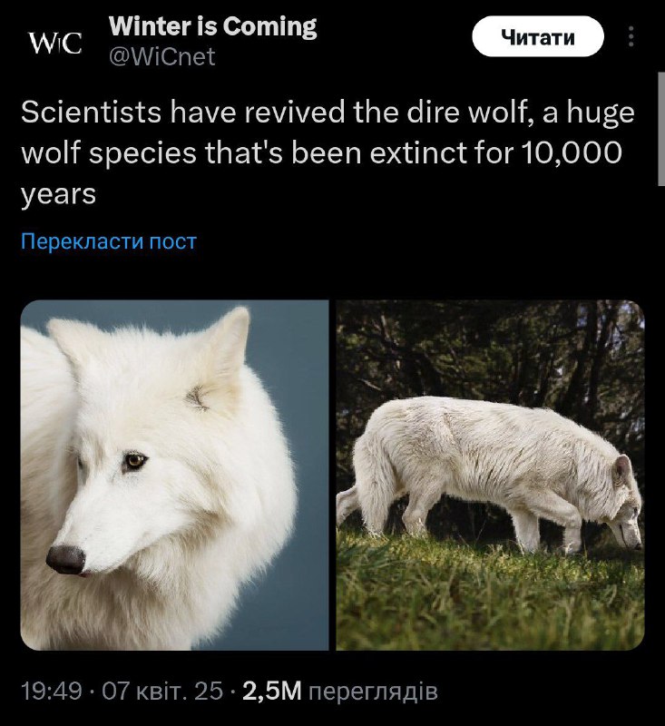Viewport: 665px width, 726px height.
Task: Click the post text about dire wolf
Action: [x=328, y=152]
